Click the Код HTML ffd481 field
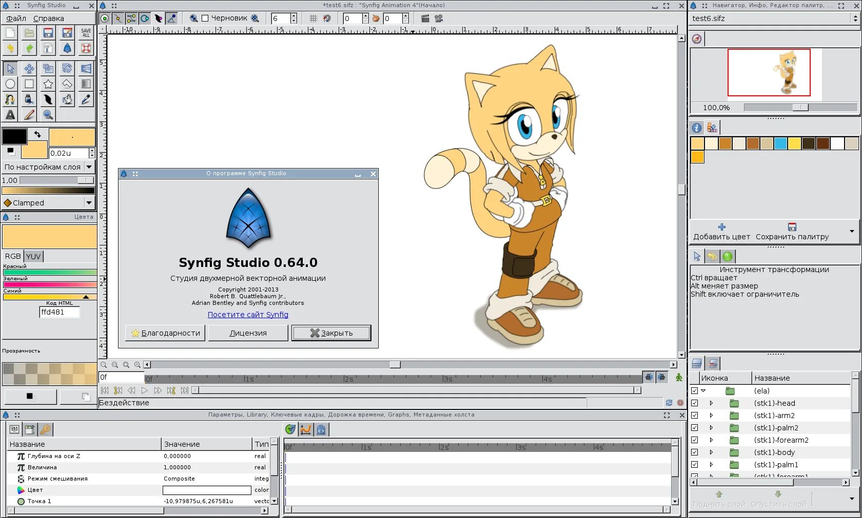The width and height of the screenshot is (862, 518). [60, 312]
